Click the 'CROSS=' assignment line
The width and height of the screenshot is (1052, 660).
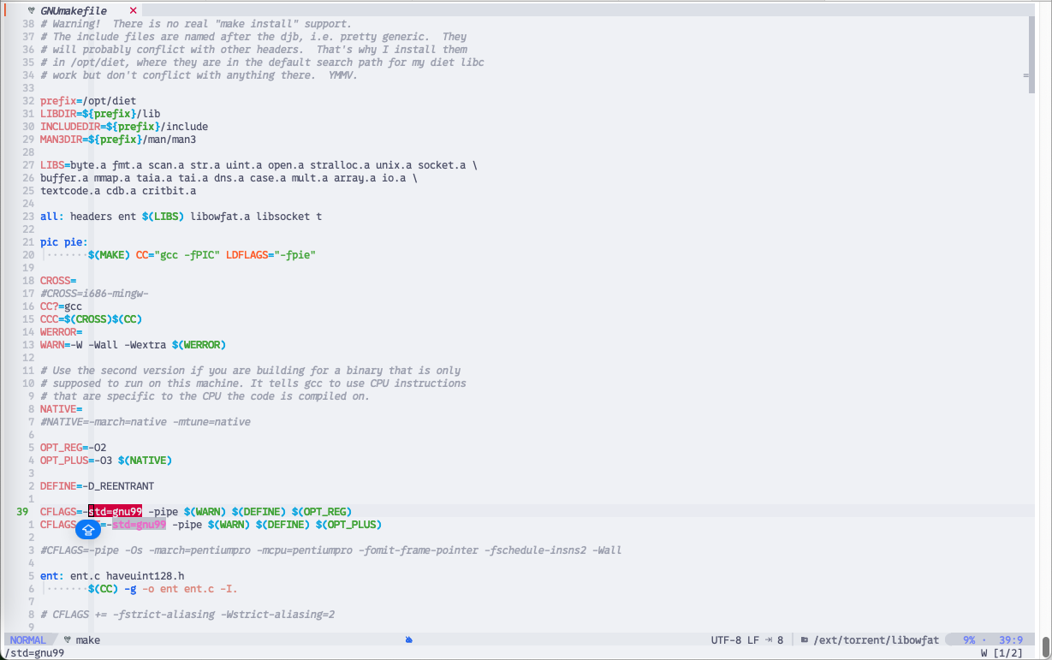(x=58, y=281)
